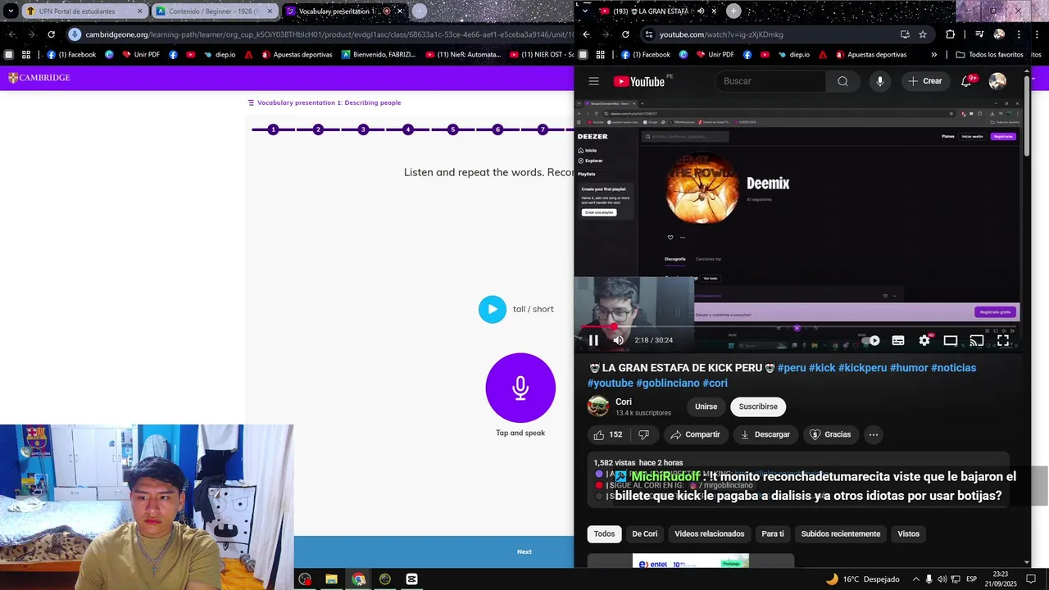Viewport: 1049px width, 590px height.
Task: Open media controls icon in Chrome toolbar
Action: [979, 34]
